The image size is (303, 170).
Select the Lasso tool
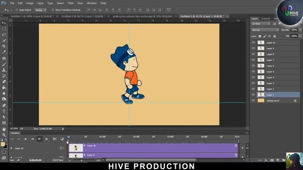pyautogui.click(x=4, y=34)
